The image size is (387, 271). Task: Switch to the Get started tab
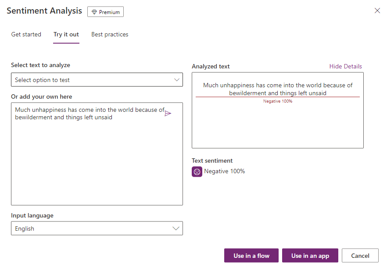coord(26,35)
